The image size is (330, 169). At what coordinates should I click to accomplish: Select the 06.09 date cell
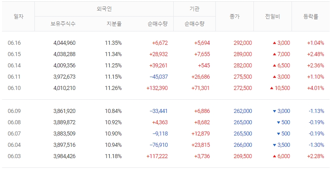pos(14,111)
